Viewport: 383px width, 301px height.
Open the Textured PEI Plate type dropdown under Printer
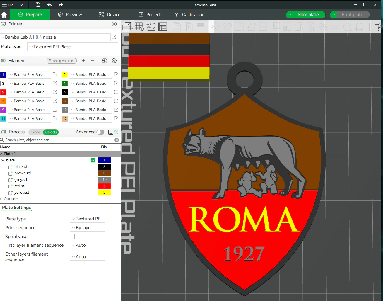(x=73, y=47)
